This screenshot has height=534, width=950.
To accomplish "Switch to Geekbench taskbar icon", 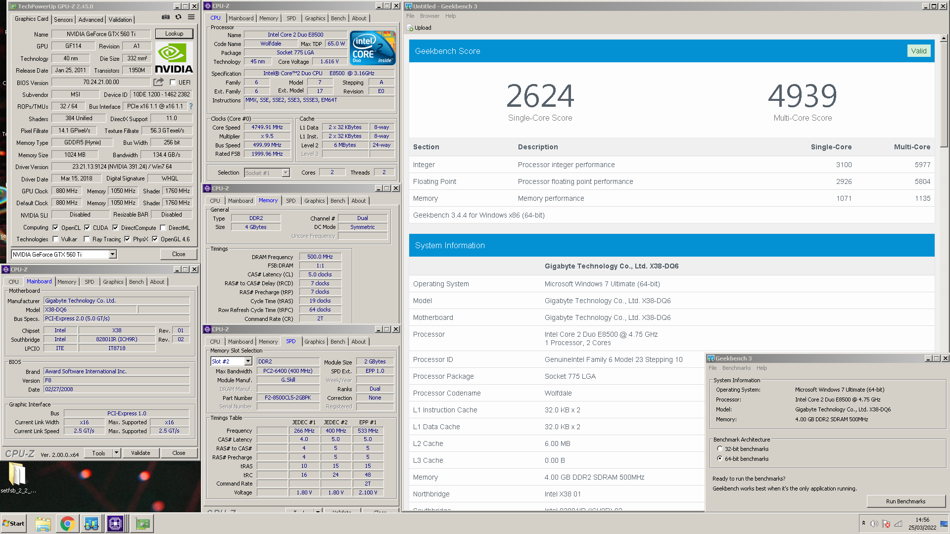I will [91, 524].
